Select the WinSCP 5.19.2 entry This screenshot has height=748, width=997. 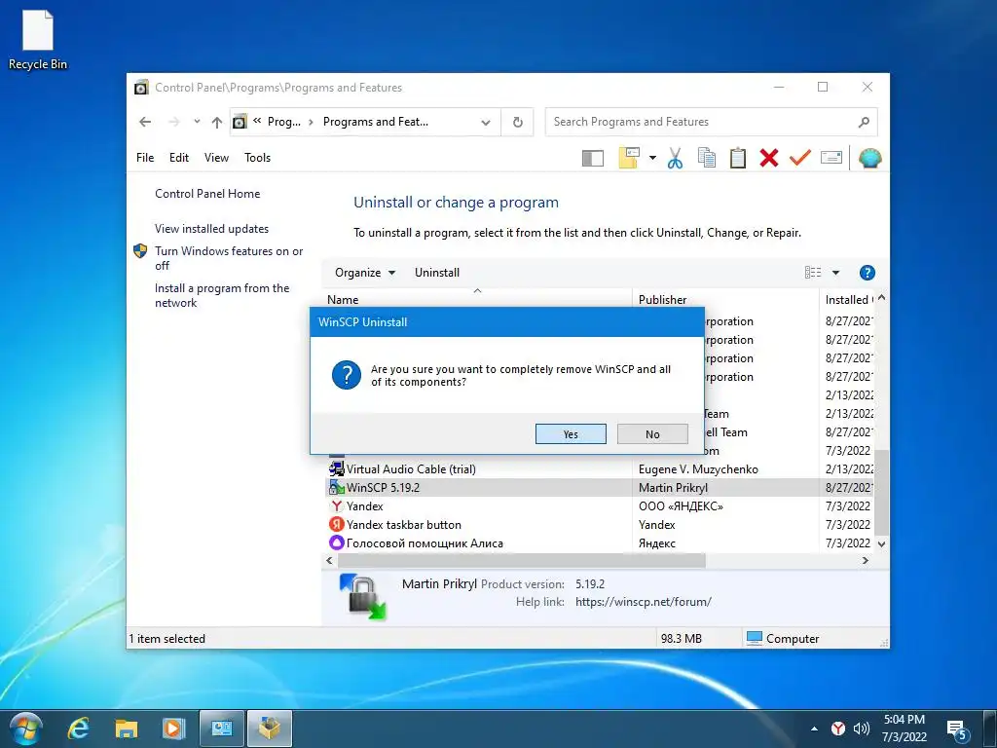click(600, 488)
